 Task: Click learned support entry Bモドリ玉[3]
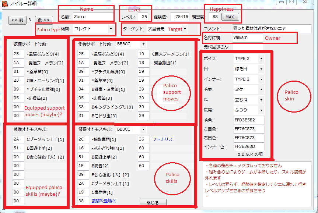tap(104, 116)
